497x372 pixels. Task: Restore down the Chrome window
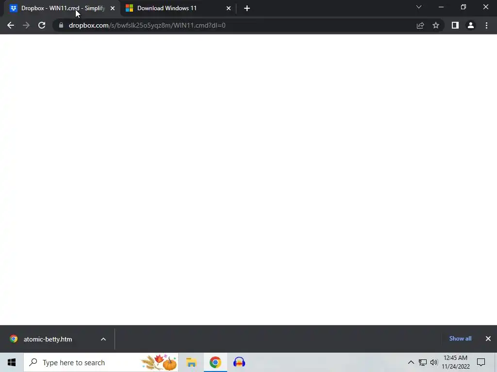(x=464, y=7)
